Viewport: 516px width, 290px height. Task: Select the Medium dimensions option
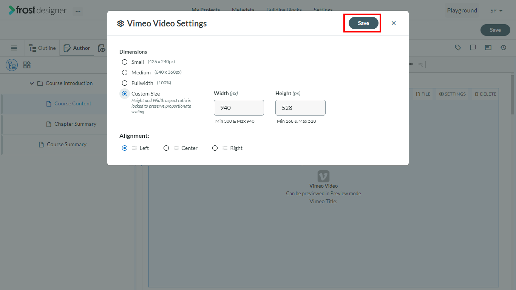point(125,72)
